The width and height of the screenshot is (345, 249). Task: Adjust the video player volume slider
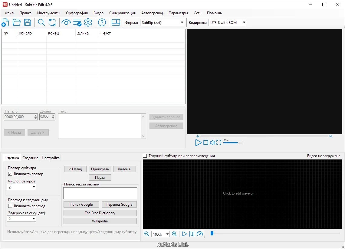233,143
